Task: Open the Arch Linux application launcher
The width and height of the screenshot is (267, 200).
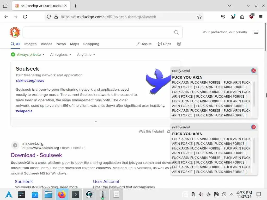Action: coord(9,194)
